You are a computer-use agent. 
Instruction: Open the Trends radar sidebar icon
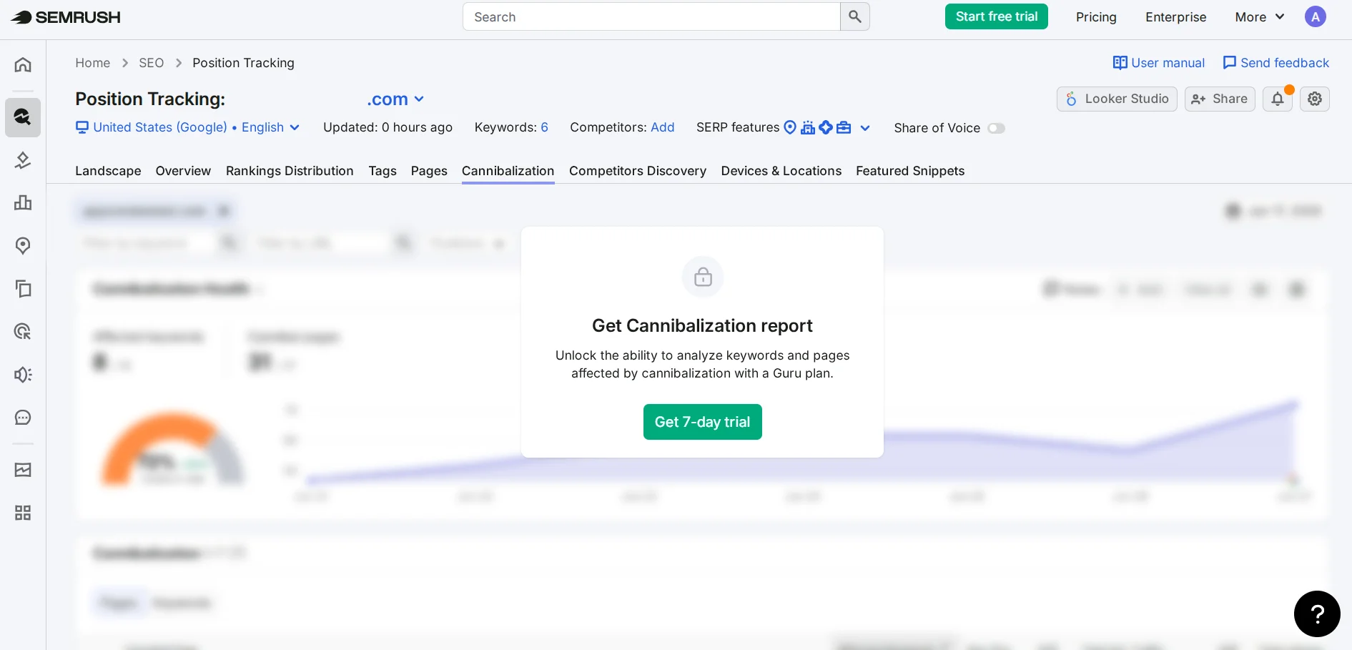[x=23, y=332]
